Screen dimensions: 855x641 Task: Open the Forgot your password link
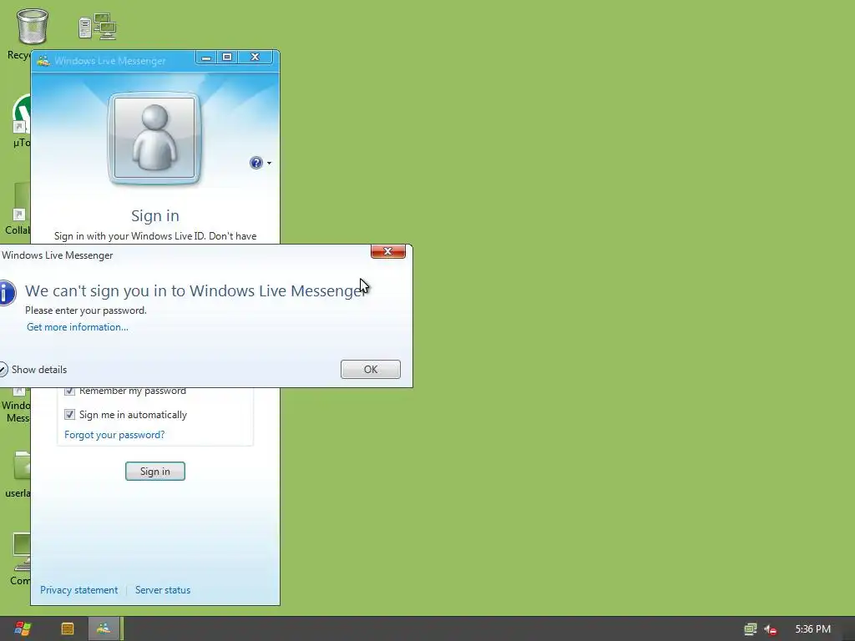114,434
